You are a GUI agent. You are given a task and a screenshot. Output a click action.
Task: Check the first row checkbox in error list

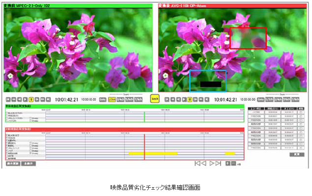click(x=300, y=113)
